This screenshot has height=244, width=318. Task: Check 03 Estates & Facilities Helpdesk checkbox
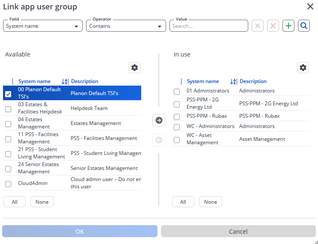[8, 109]
